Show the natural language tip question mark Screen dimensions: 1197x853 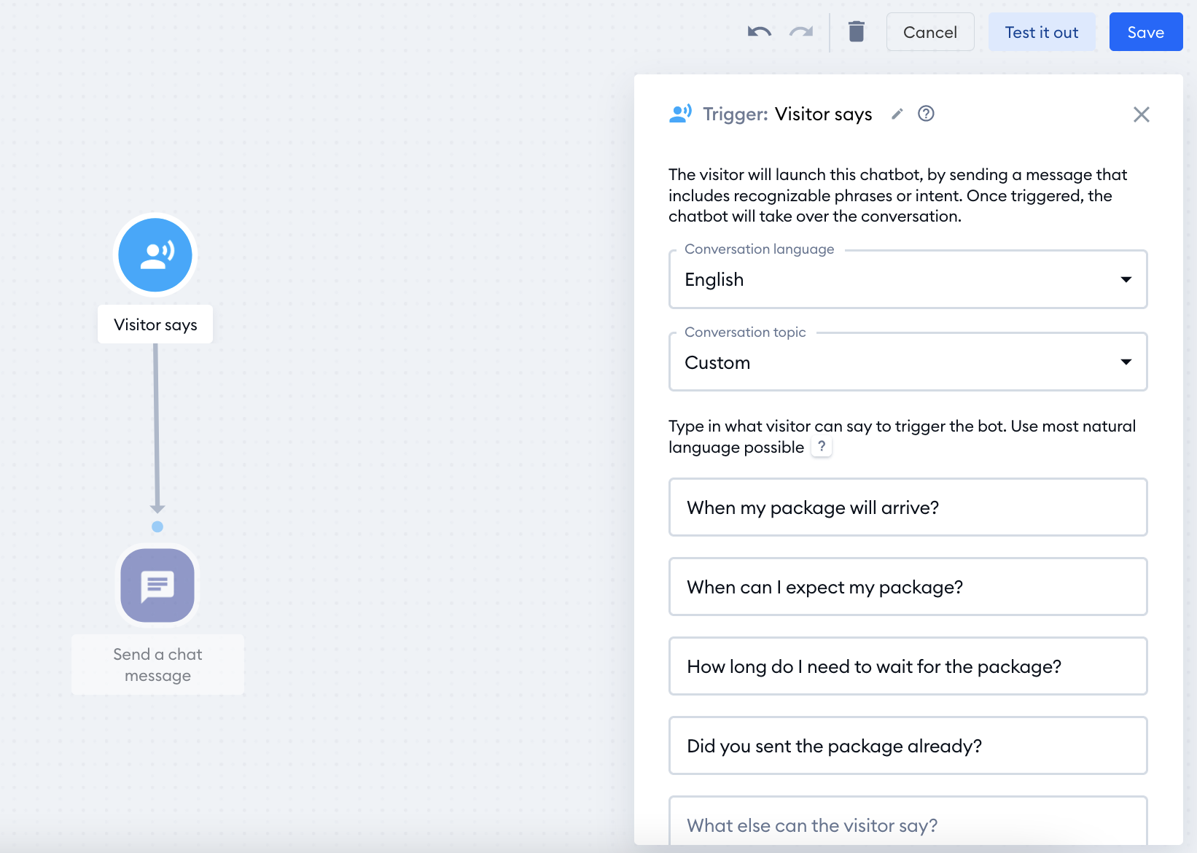[822, 446]
